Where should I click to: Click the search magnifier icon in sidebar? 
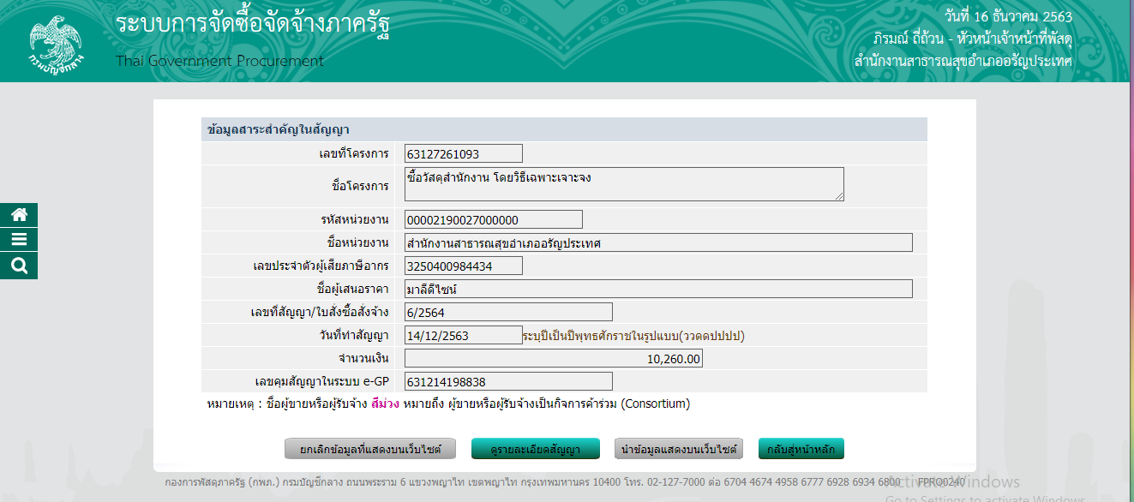19,266
